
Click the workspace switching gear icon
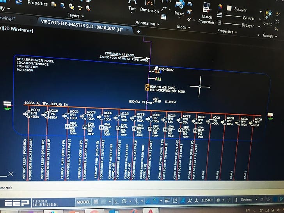(x=218, y=200)
